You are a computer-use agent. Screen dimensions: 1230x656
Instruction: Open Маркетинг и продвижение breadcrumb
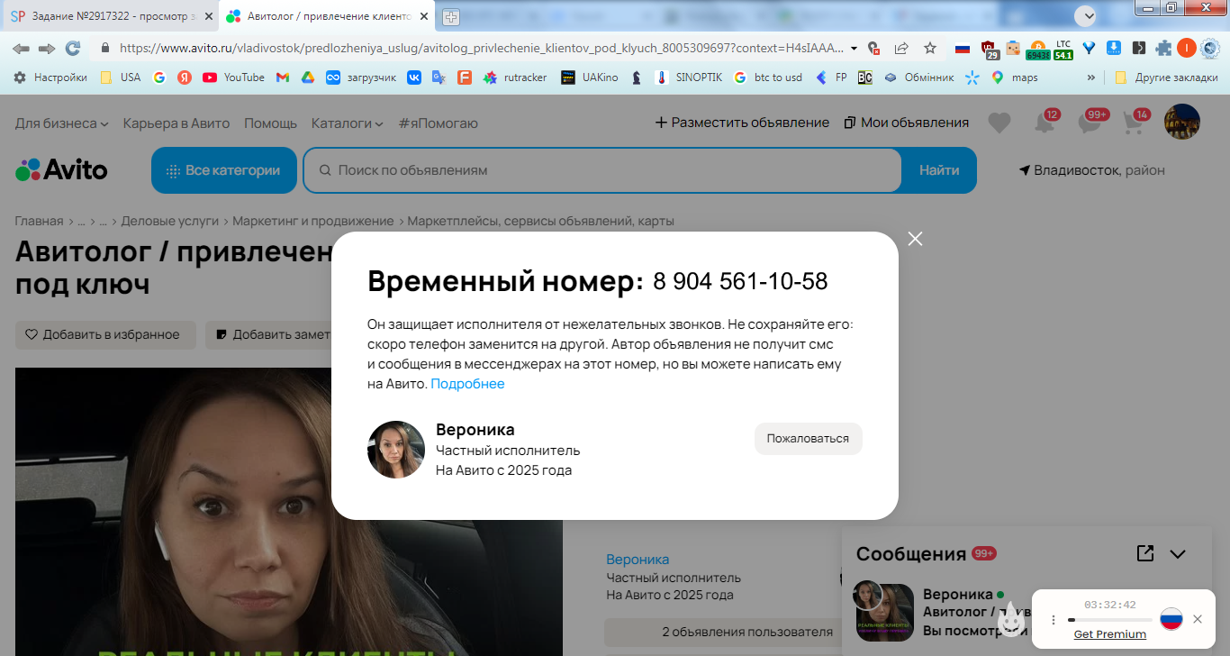click(313, 221)
